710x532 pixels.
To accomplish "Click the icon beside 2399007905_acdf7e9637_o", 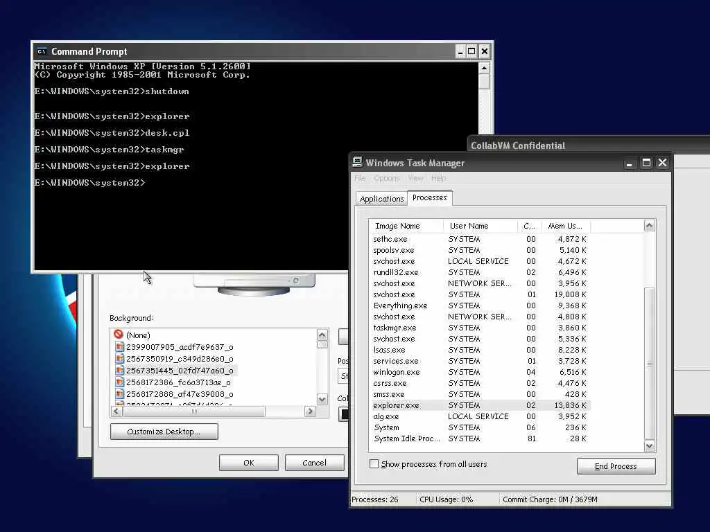I will click(x=119, y=347).
